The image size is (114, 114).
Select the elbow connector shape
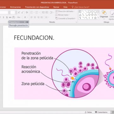[83, 15]
